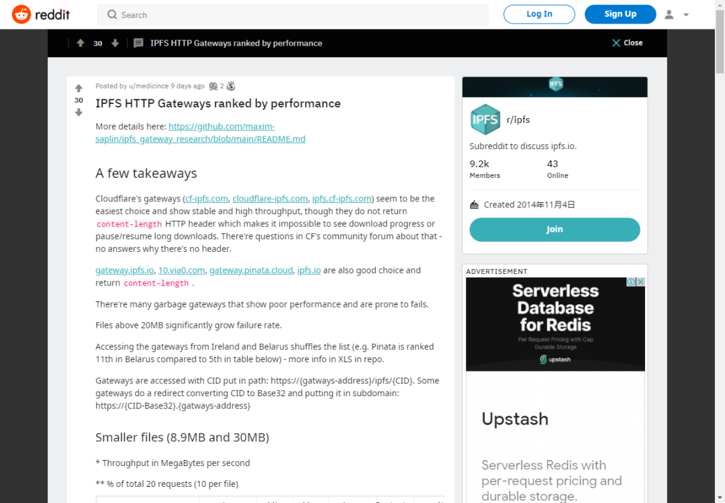Downvote the post in the black header bar
This screenshot has width=725, height=503.
[115, 43]
